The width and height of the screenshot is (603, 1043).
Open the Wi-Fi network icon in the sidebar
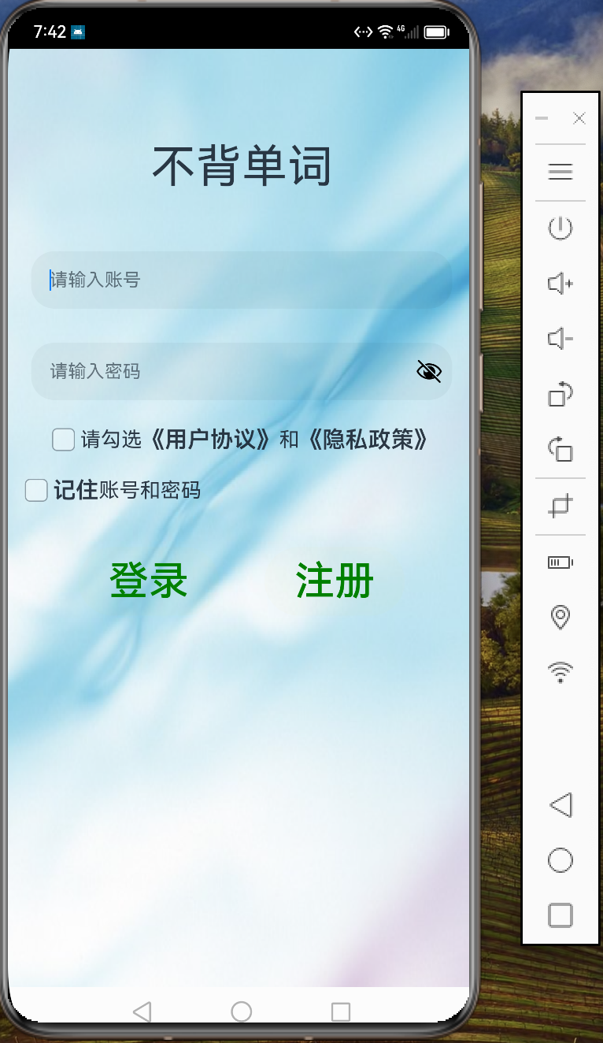pos(560,672)
